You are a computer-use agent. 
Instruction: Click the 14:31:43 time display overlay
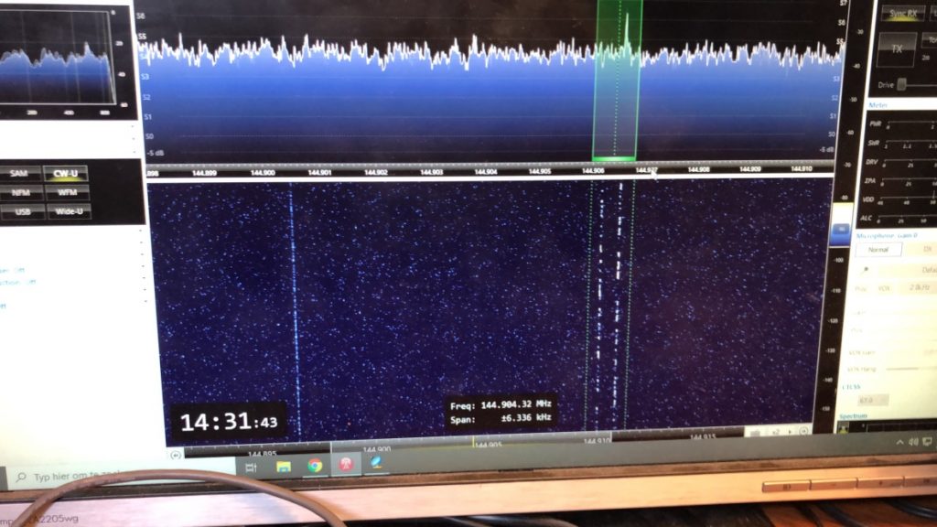tap(229, 422)
